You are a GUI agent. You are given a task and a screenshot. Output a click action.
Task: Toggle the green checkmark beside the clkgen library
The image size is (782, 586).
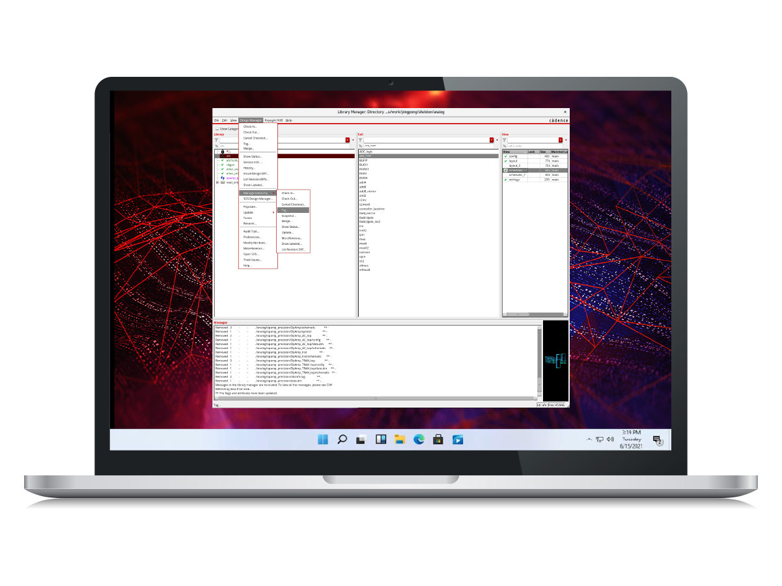point(222,165)
